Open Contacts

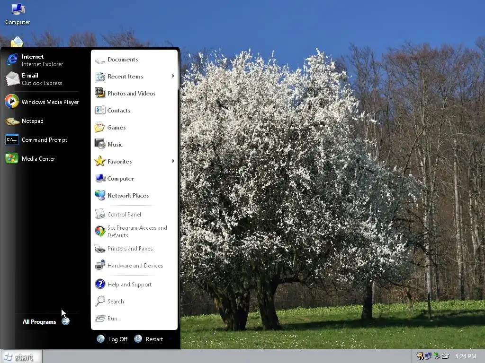coord(134,110)
